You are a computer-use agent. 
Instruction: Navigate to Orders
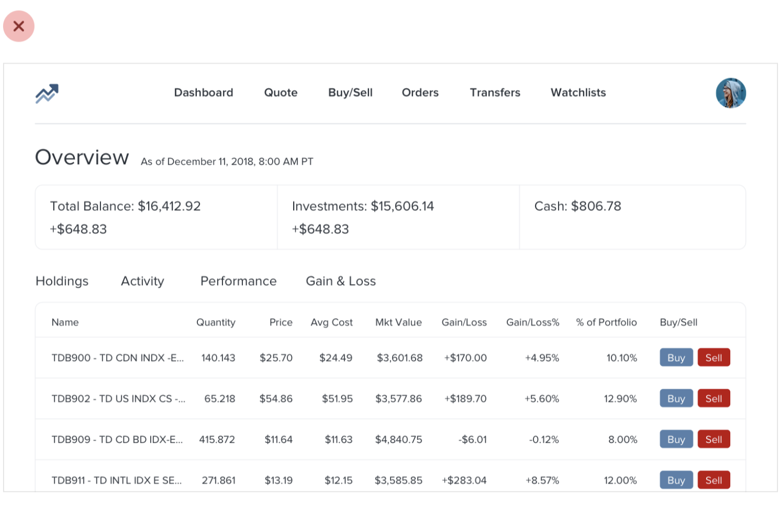(420, 93)
